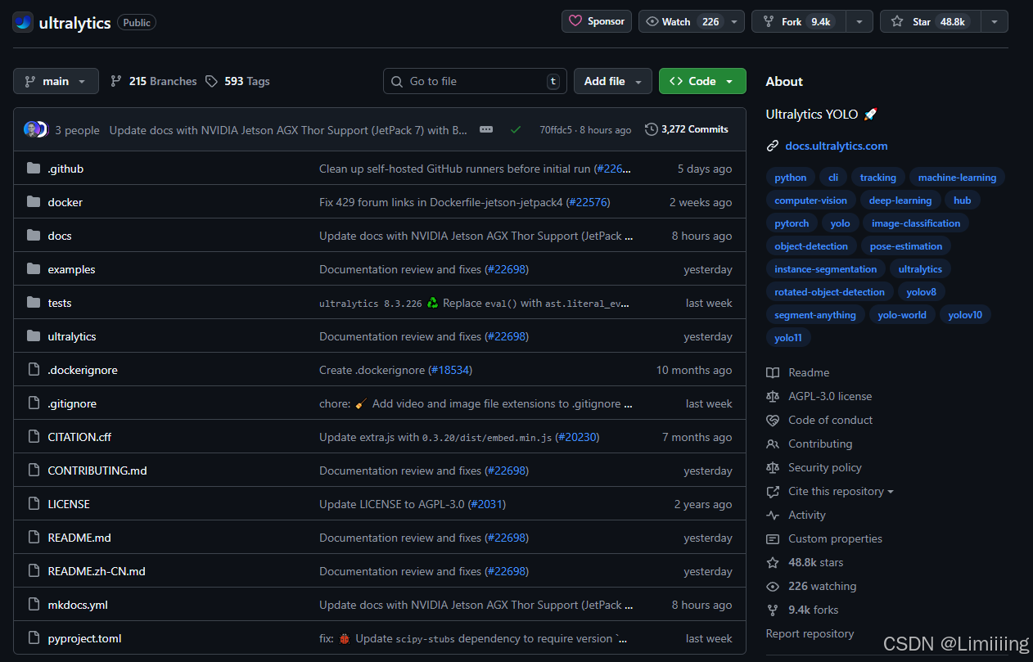The height and width of the screenshot is (662, 1033).
Task: Click the LICENSE file icon
Action: (34, 504)
